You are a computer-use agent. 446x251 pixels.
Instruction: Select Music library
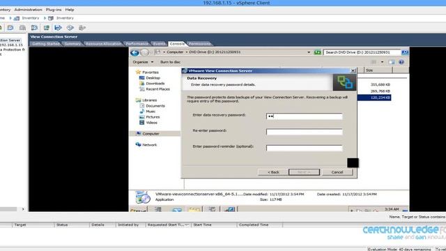click(x=151, y=112)
